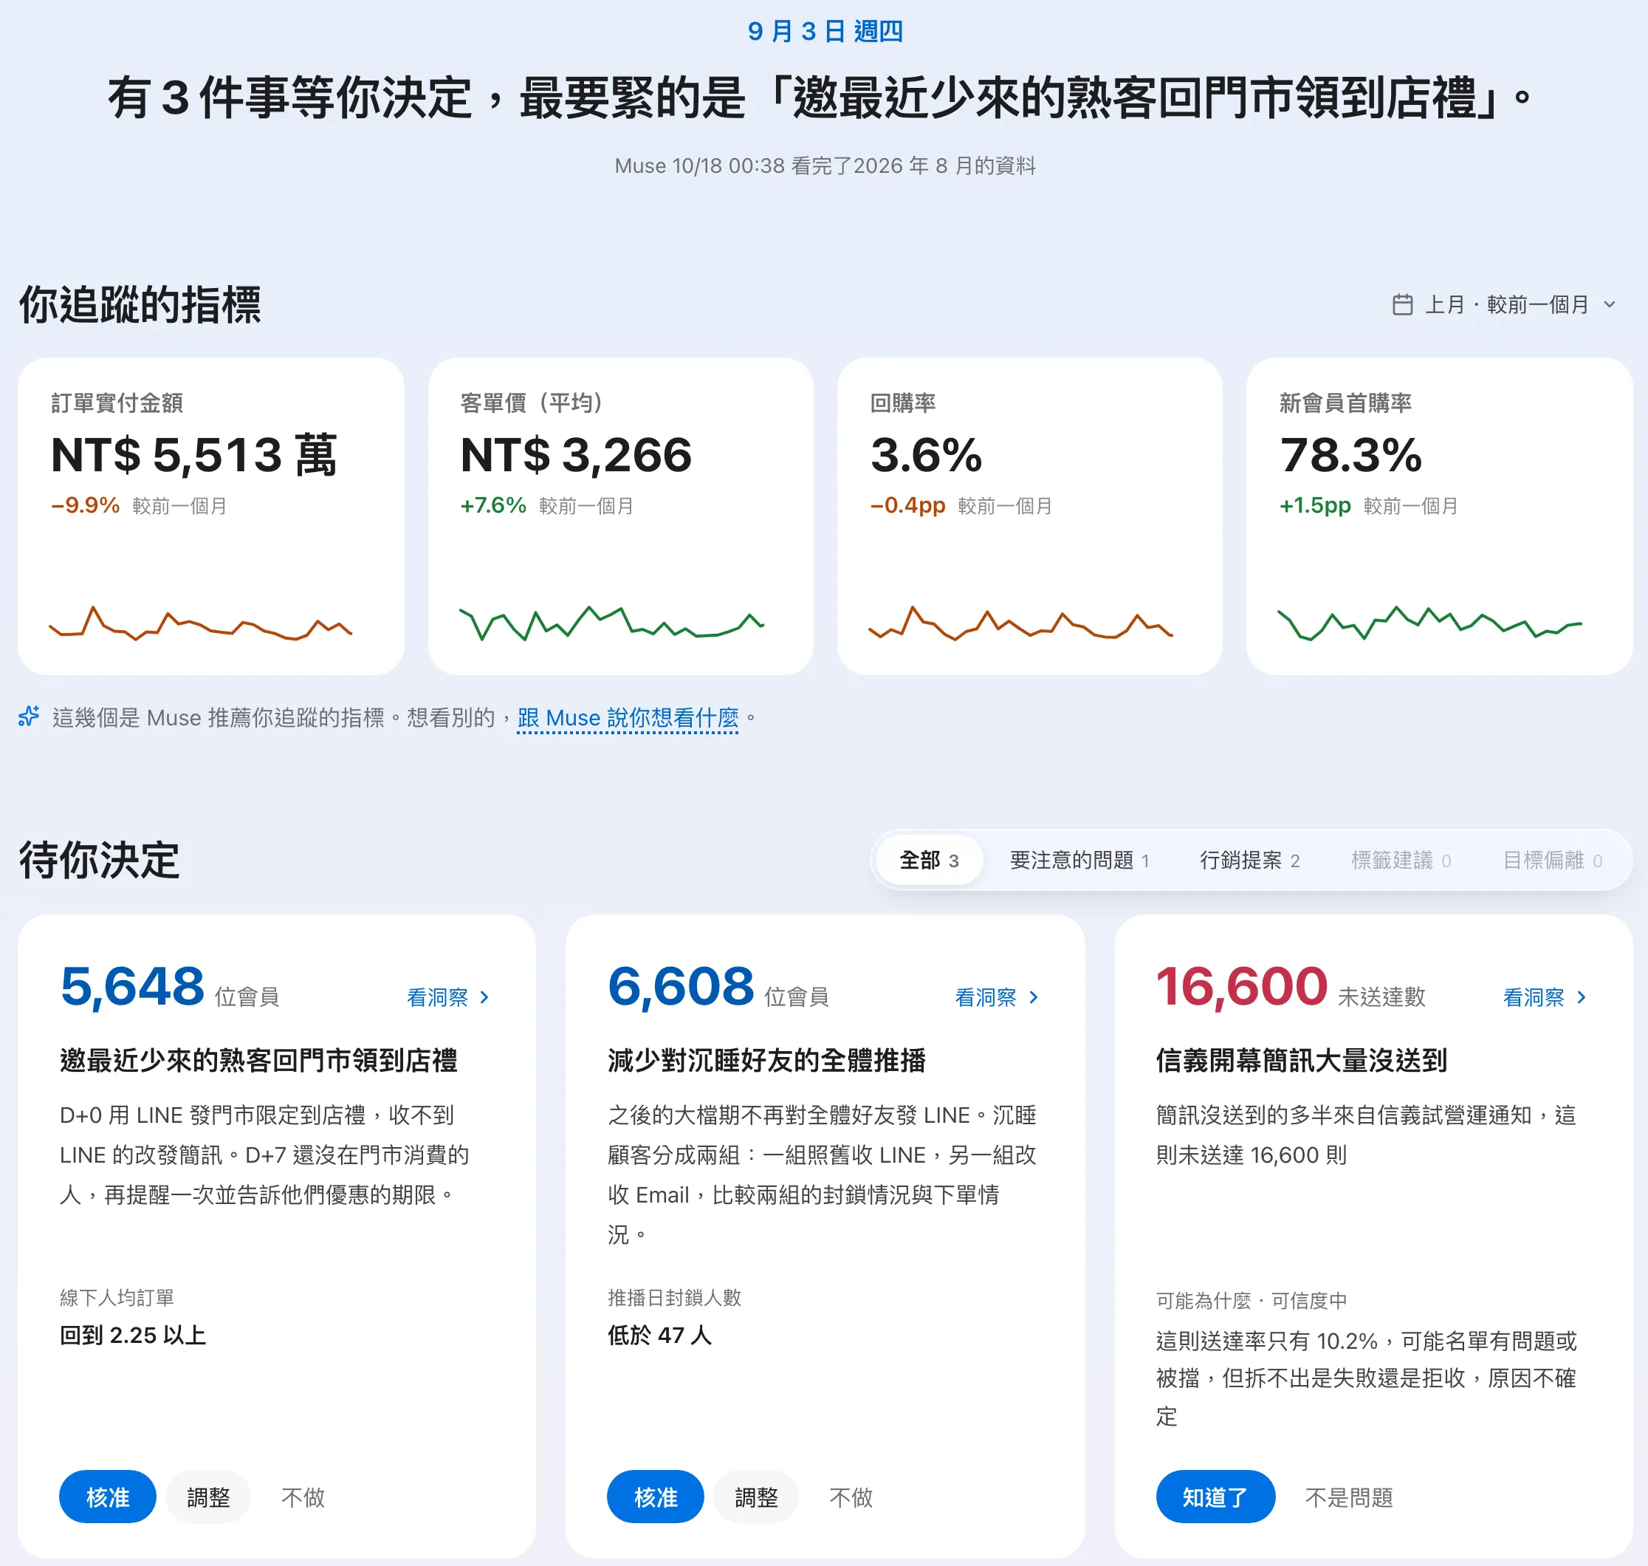Choose 不做 on the 熟客回門市 proposal
The height and width of the screenshot is (1566, 1648).
303,1497
